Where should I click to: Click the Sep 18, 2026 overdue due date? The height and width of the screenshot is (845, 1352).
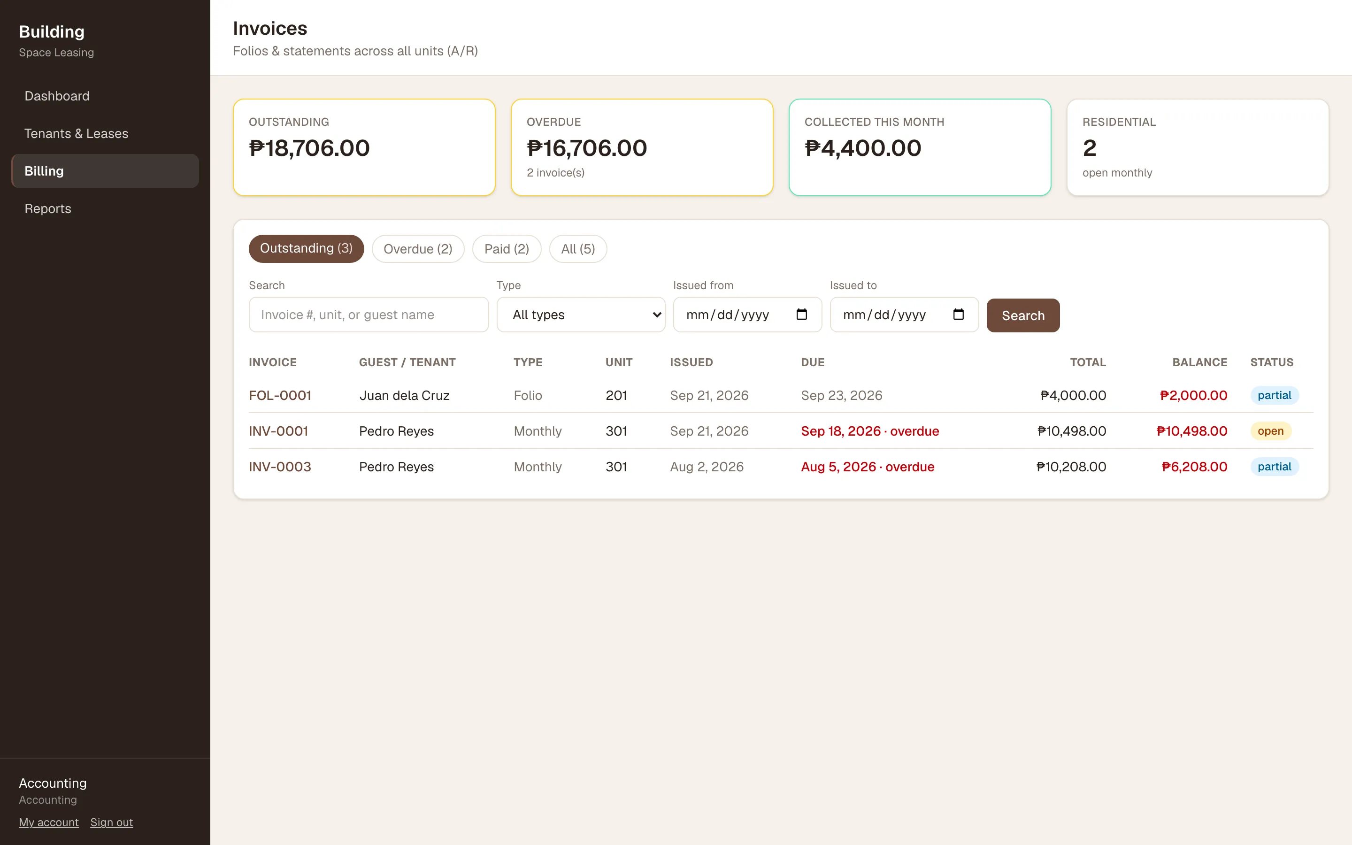[x=870, y=431]
